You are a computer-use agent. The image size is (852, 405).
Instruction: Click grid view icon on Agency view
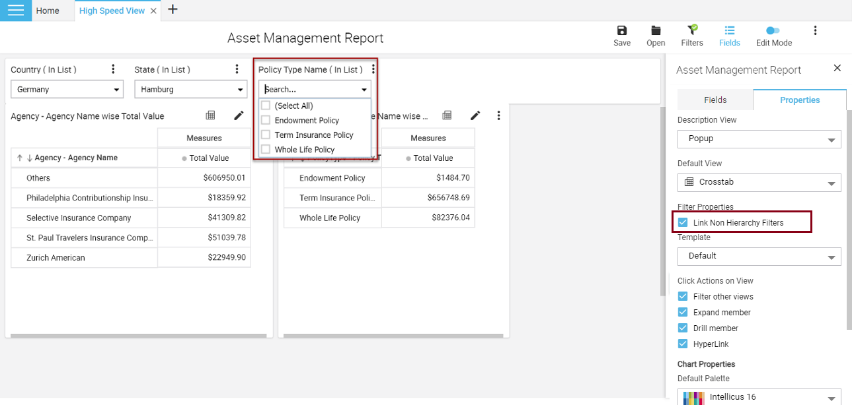[210, 115]
